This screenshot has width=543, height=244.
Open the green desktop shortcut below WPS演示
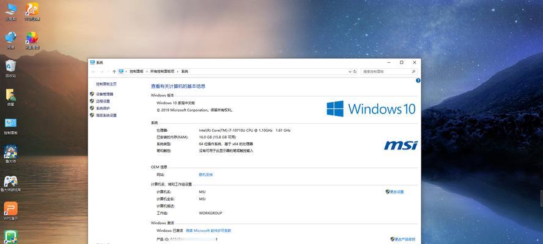pos(11,237)
